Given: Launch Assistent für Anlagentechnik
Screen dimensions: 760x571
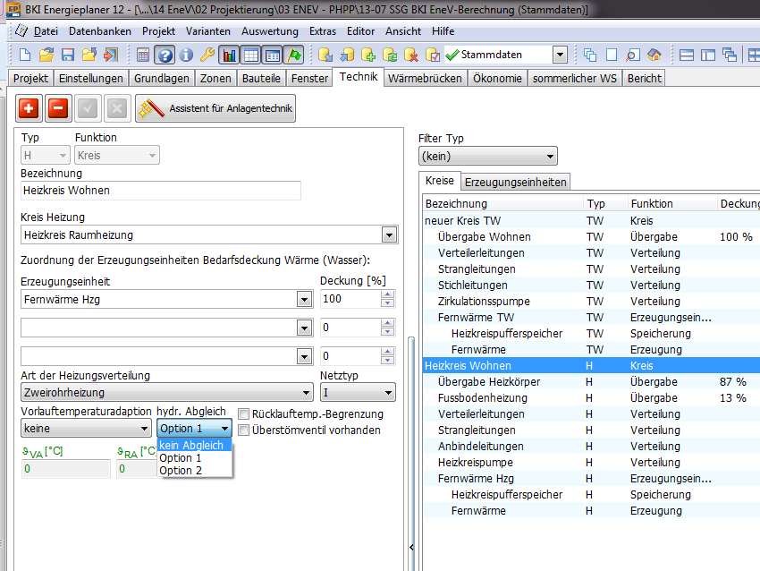Looking at the screenshot, I should coord(215,107).
